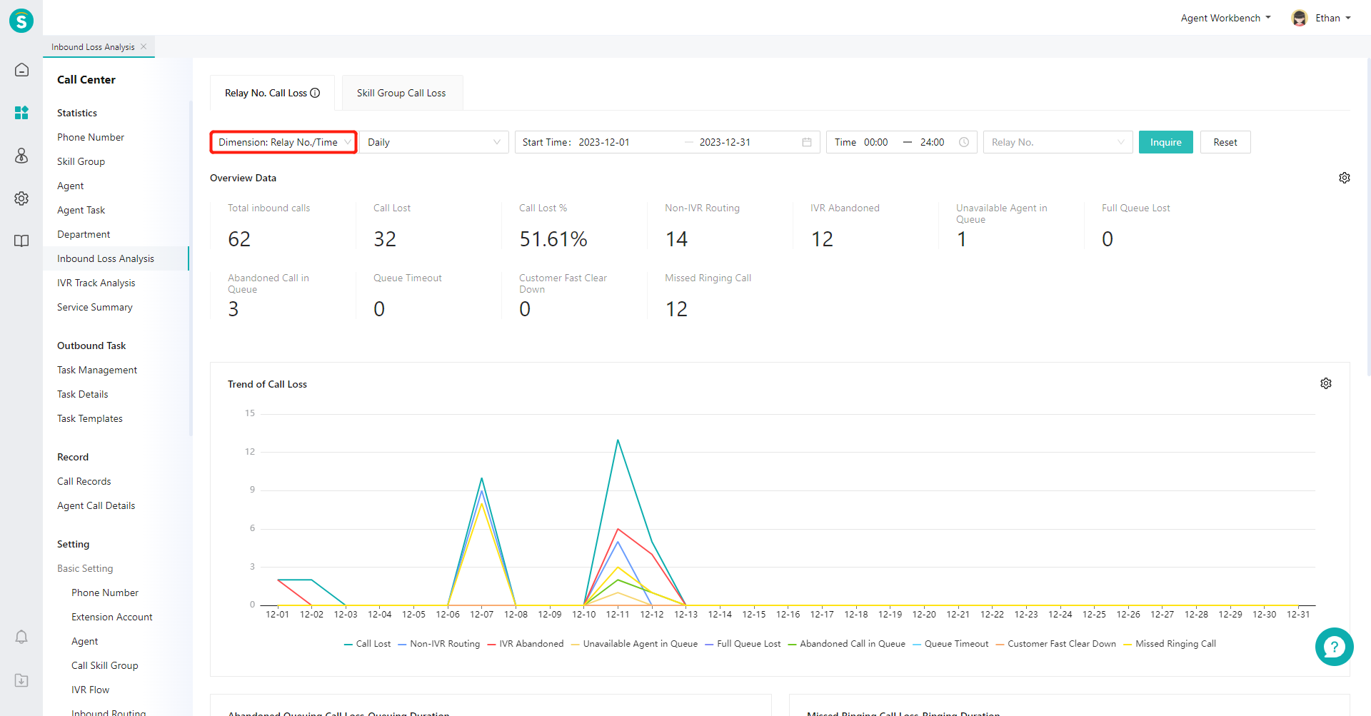1371x716 pixels.
Task: Switch to Relay No. Call Loss tab
Action: 272,93
